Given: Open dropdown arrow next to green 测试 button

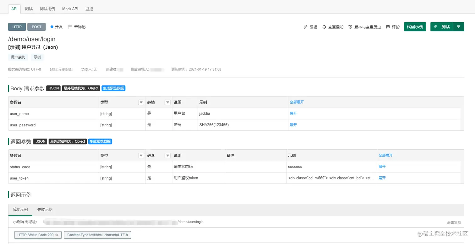Looking at the screenshot, I should click(459, 27).
